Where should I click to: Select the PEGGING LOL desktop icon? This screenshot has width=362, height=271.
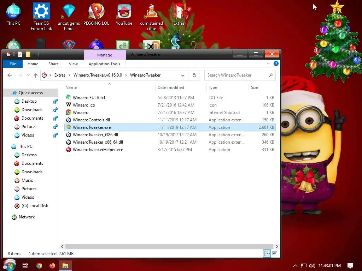96,14
